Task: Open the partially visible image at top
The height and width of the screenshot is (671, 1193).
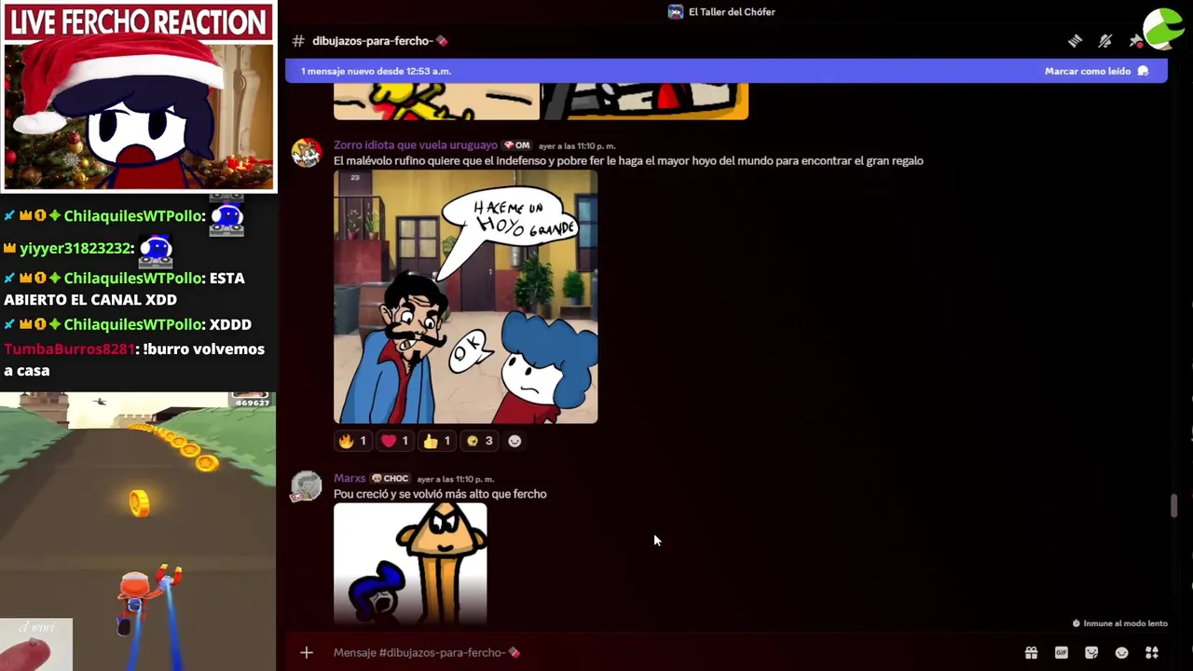Action: point(541,101)
